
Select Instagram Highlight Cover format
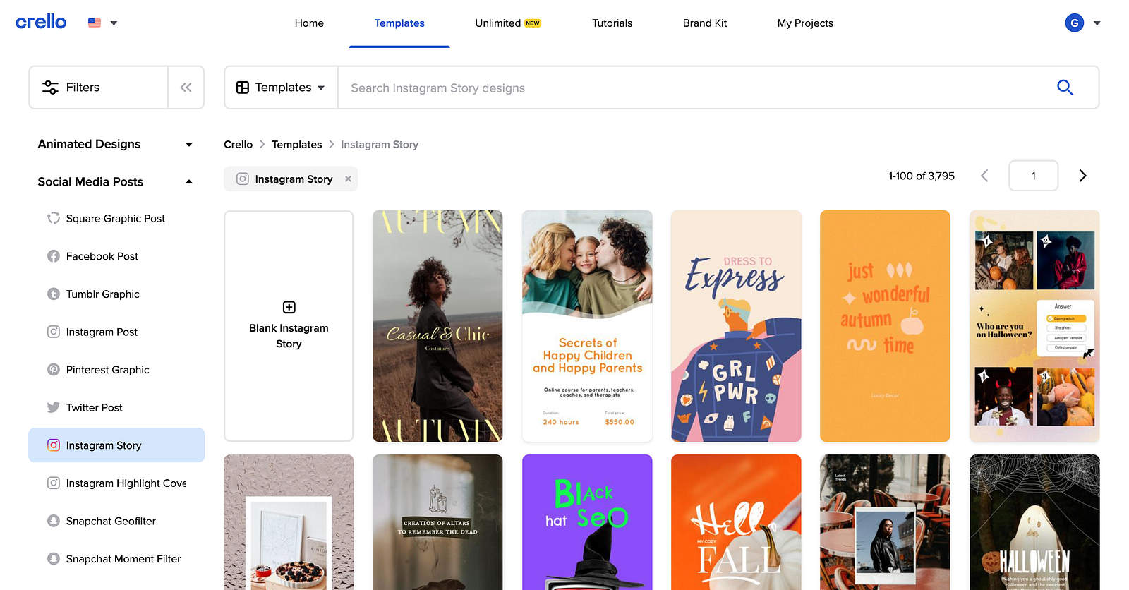tap(116, 483)
